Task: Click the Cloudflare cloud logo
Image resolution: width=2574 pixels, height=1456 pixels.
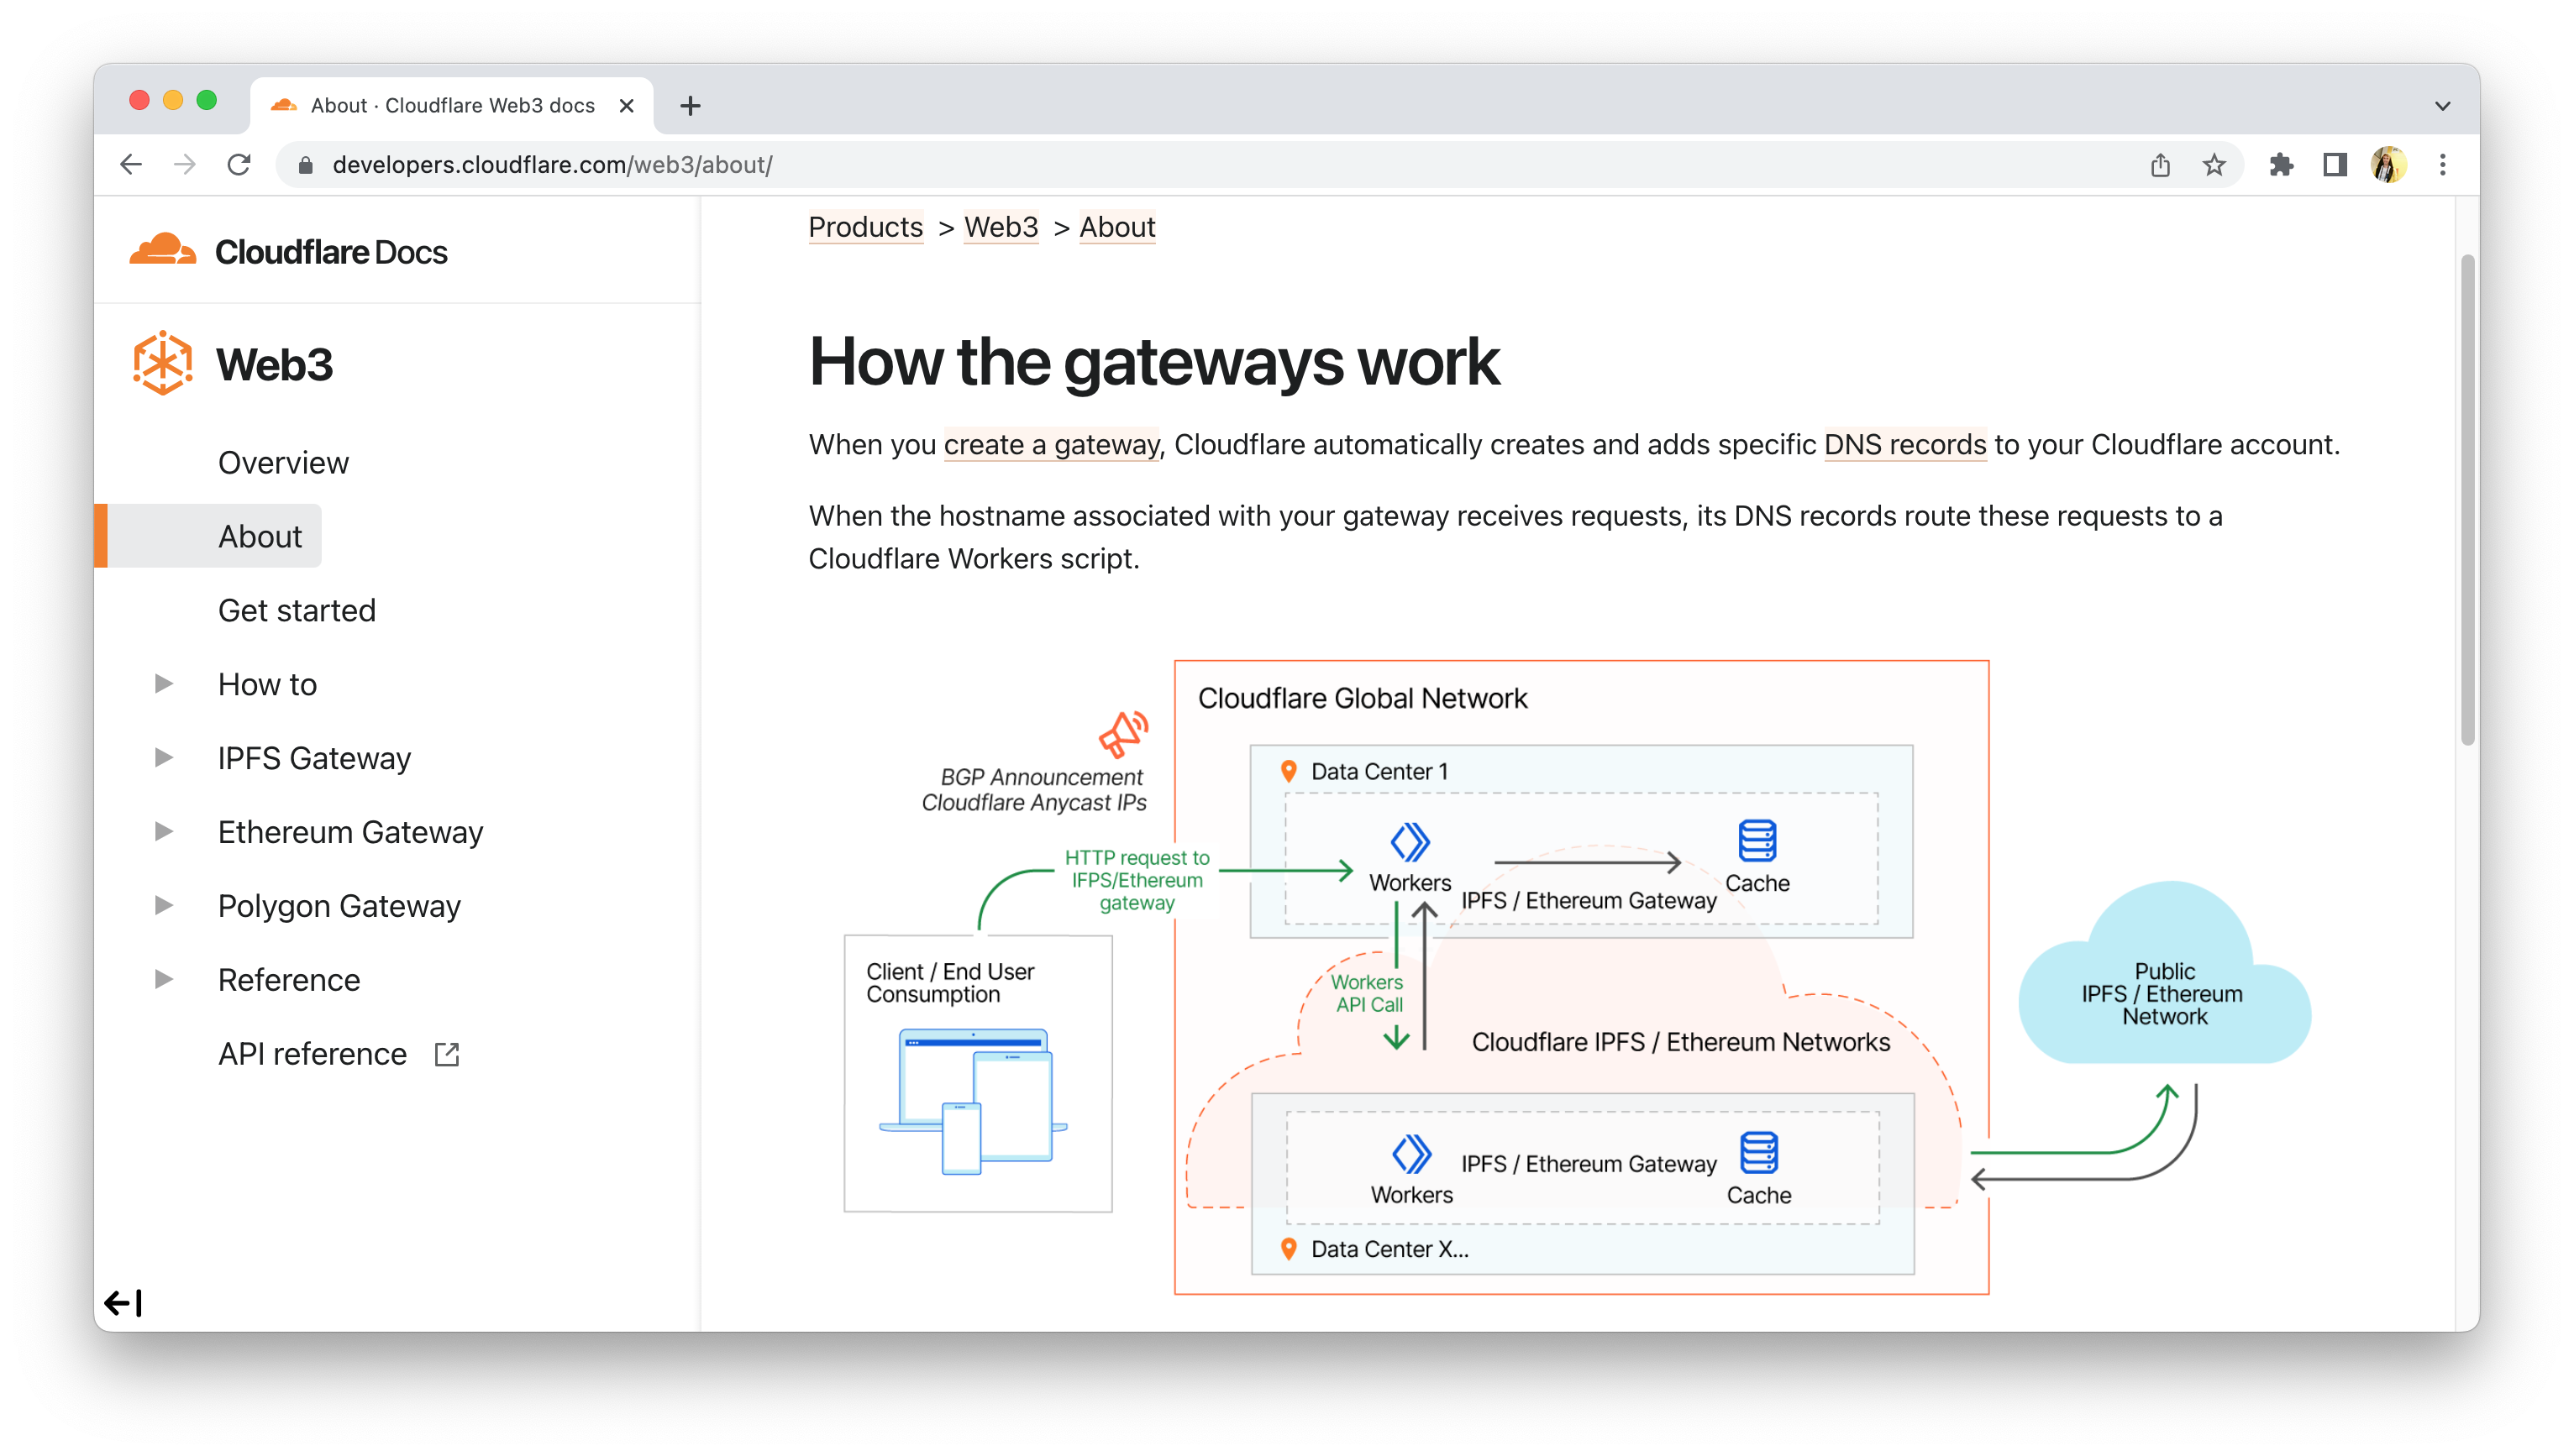Action: point(163,250)
